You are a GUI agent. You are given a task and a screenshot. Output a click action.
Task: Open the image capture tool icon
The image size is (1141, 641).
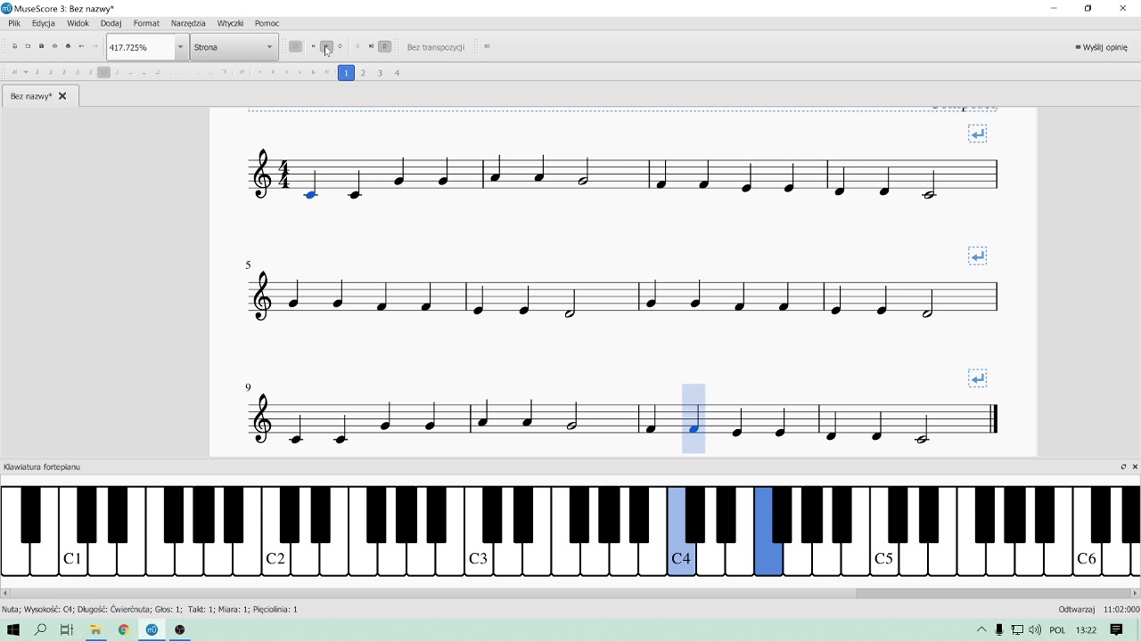[x=487, y=46]
